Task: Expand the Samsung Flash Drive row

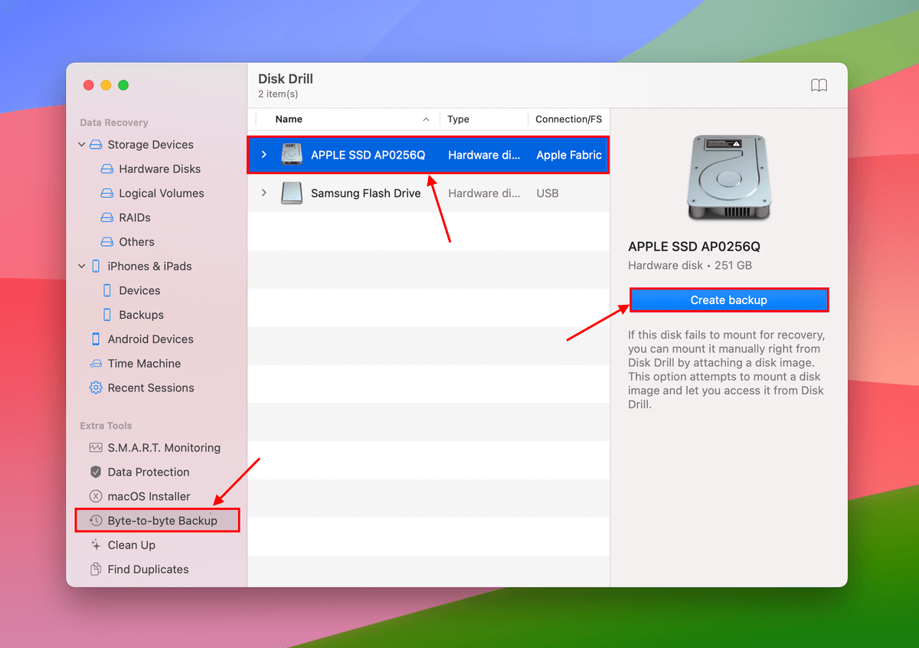Action: click(263, 193)
